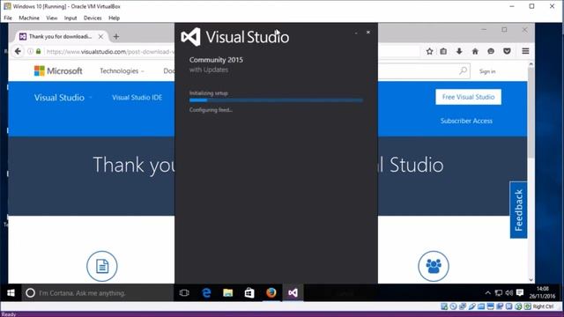The width and height of the screenshot is (564, 317).
Task: Click the scroll-down arrow of the page scrollbar
Action: 531,280
